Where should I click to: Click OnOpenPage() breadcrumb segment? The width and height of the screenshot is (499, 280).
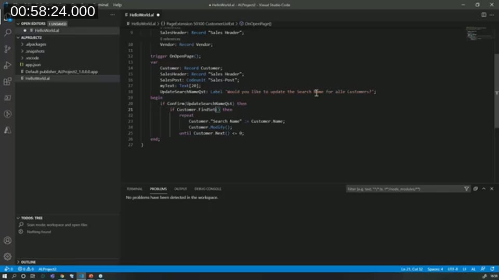(255, 24)
